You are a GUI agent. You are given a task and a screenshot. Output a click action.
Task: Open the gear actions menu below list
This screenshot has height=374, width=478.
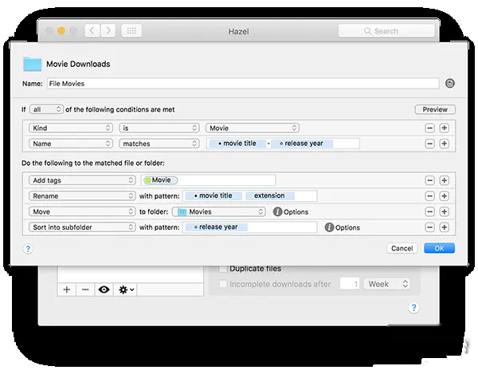click(x=126, y=289)
